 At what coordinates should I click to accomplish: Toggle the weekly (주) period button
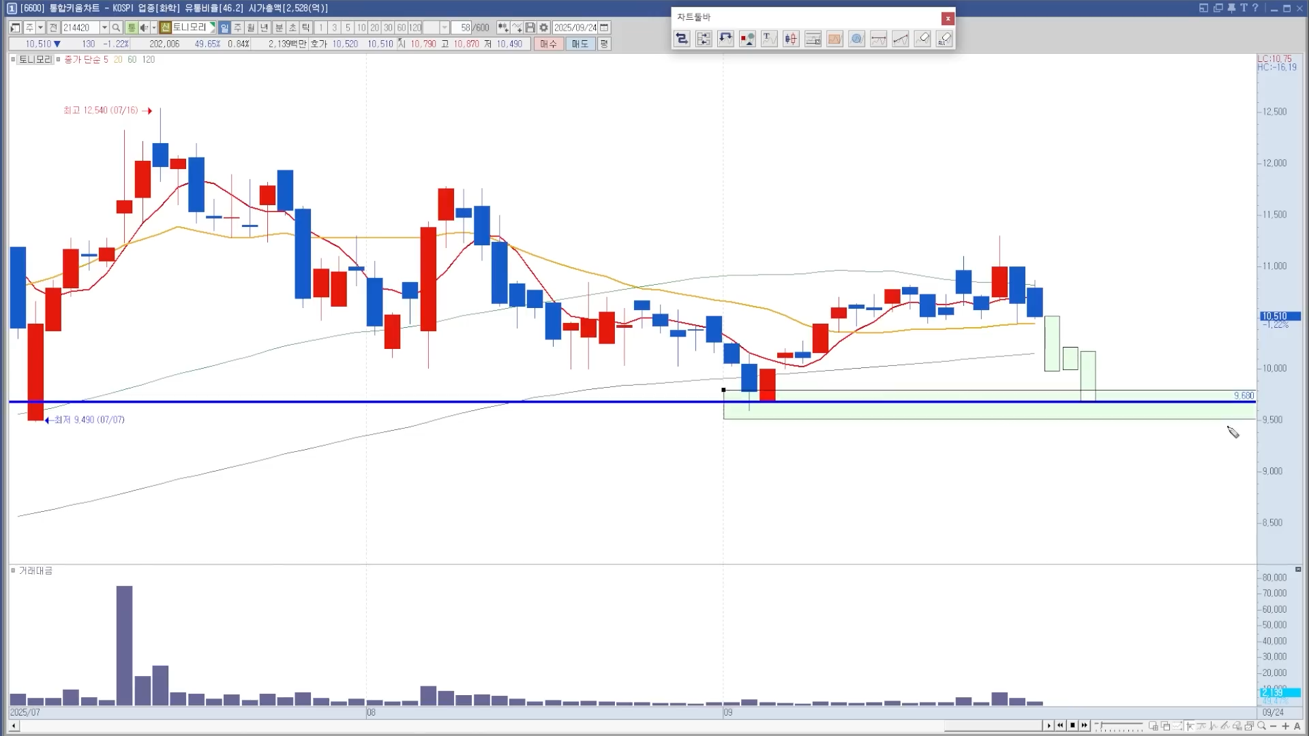coord(237,28)
